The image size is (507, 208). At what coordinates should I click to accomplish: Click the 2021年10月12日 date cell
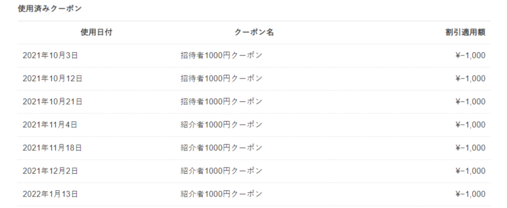pos(52,78)
